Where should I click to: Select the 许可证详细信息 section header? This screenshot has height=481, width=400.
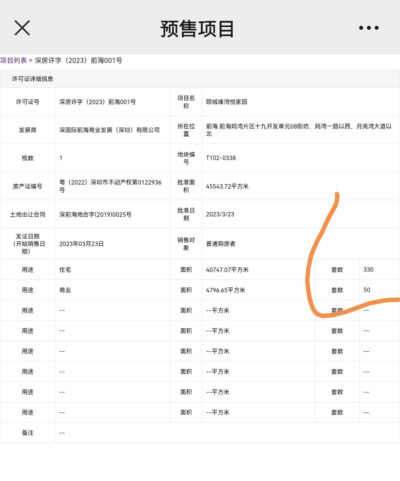coord(33,79)
